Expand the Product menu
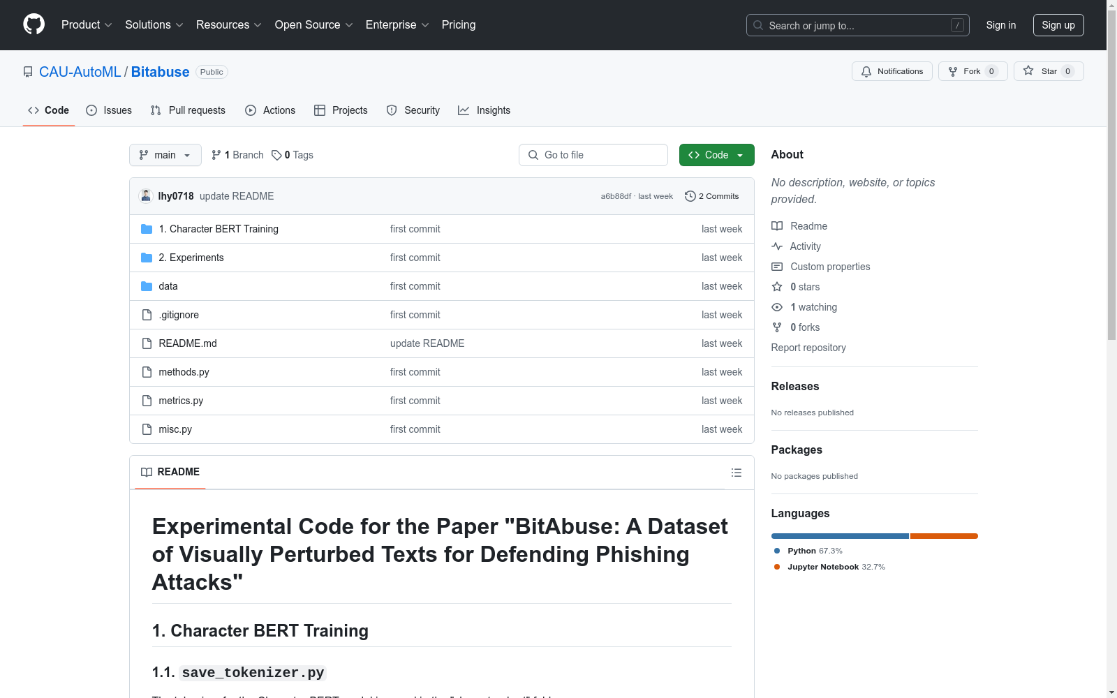 (87, 25)
